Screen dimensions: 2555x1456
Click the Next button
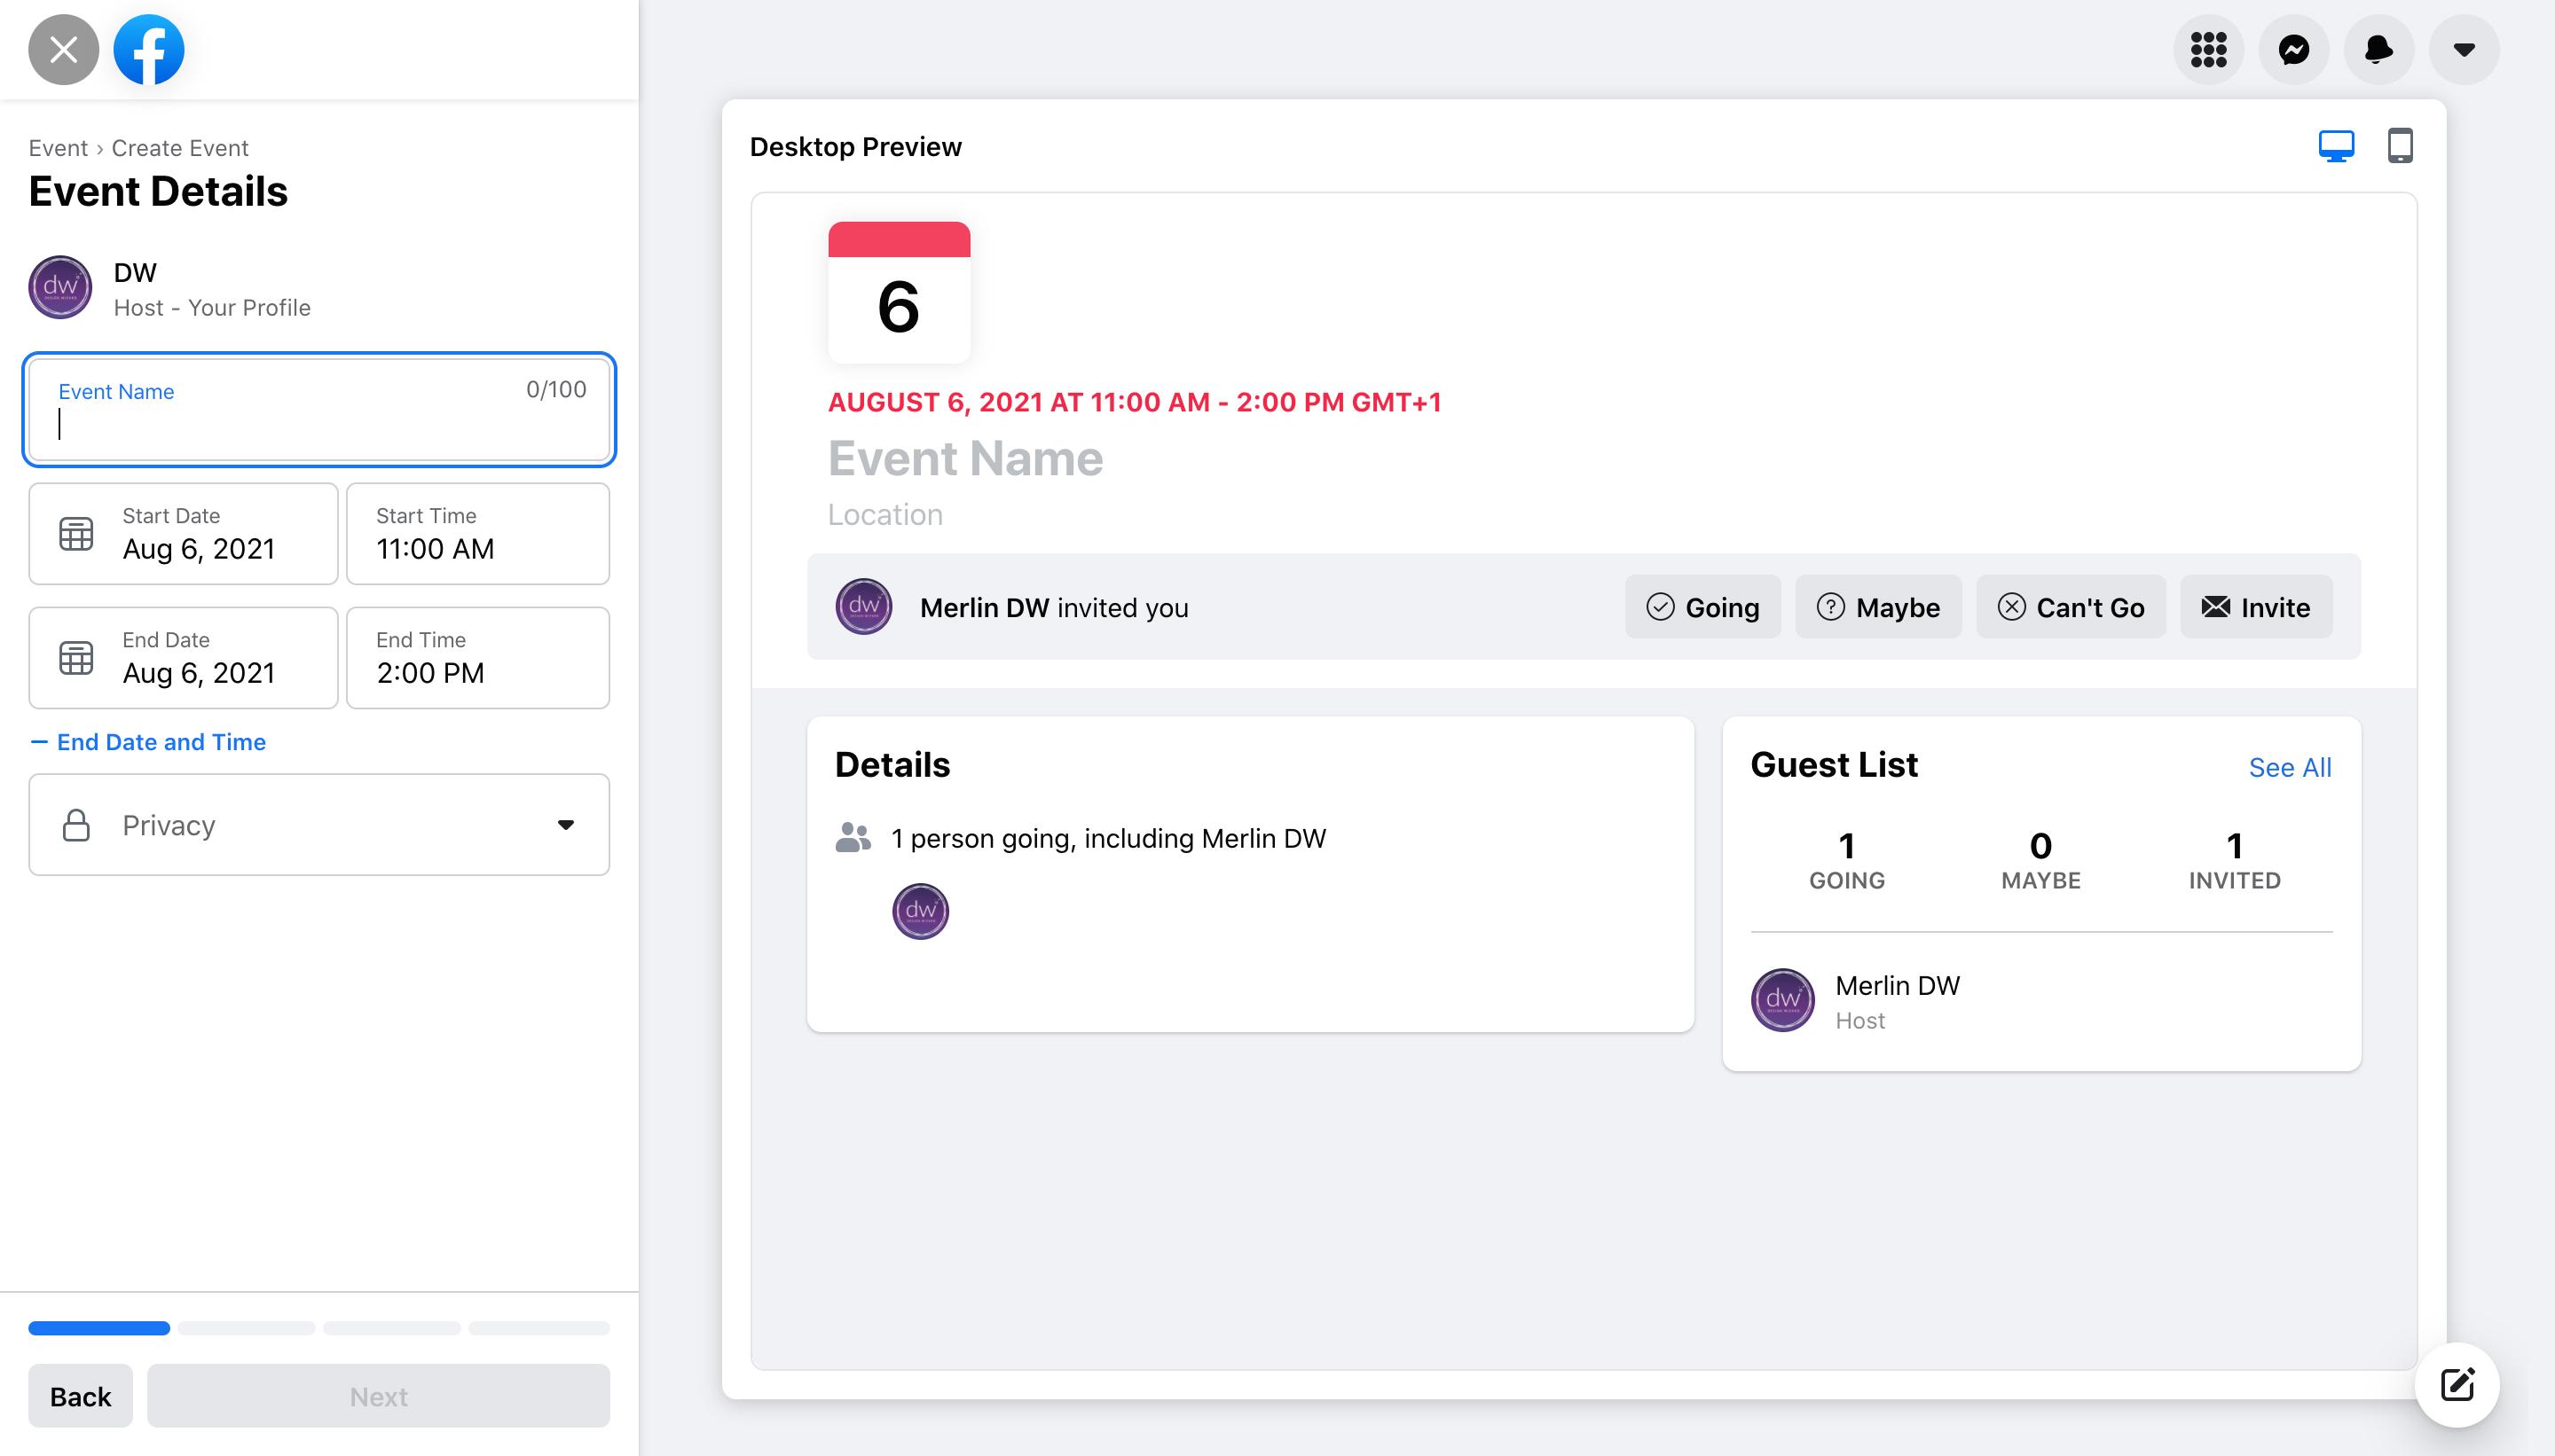[x=379, y=1395]
